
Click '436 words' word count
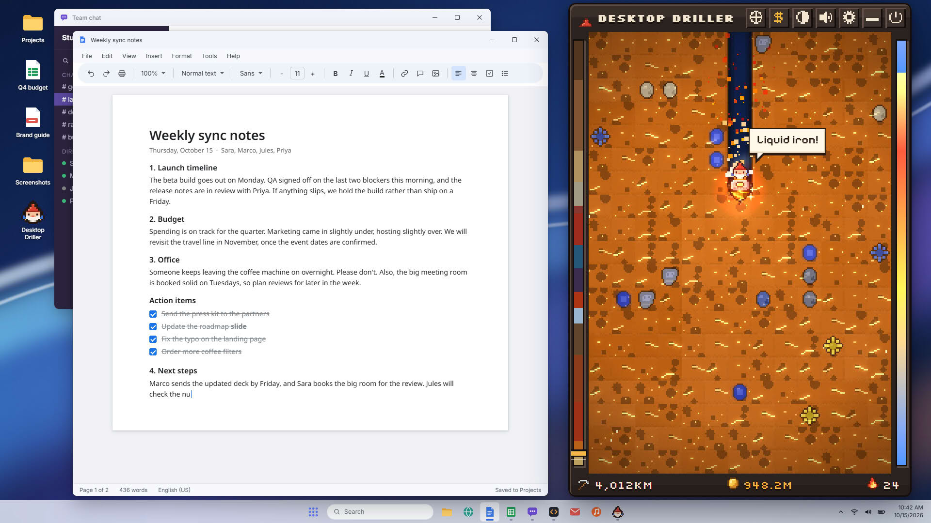133,490
